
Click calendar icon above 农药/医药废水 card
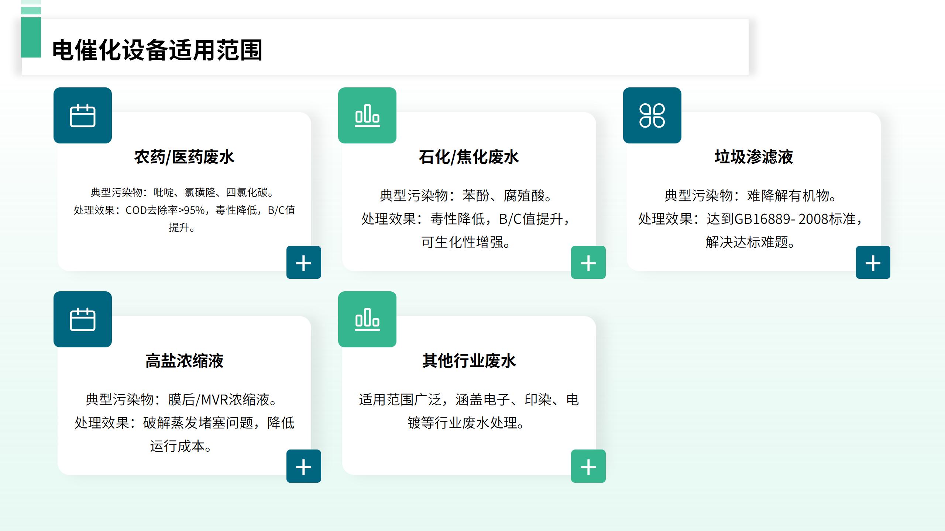[x=82, y=115]
